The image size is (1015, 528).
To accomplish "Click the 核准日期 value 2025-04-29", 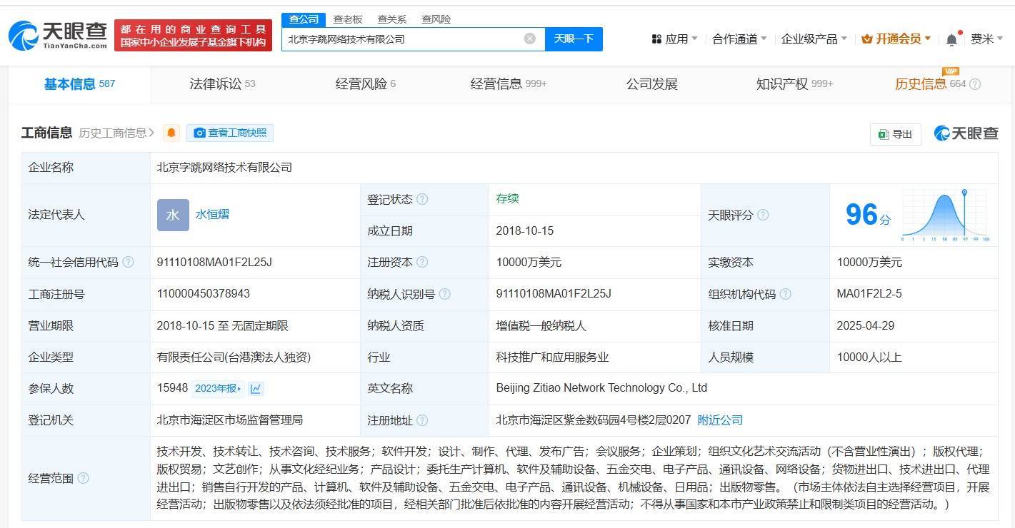I will tap(866, 325).
